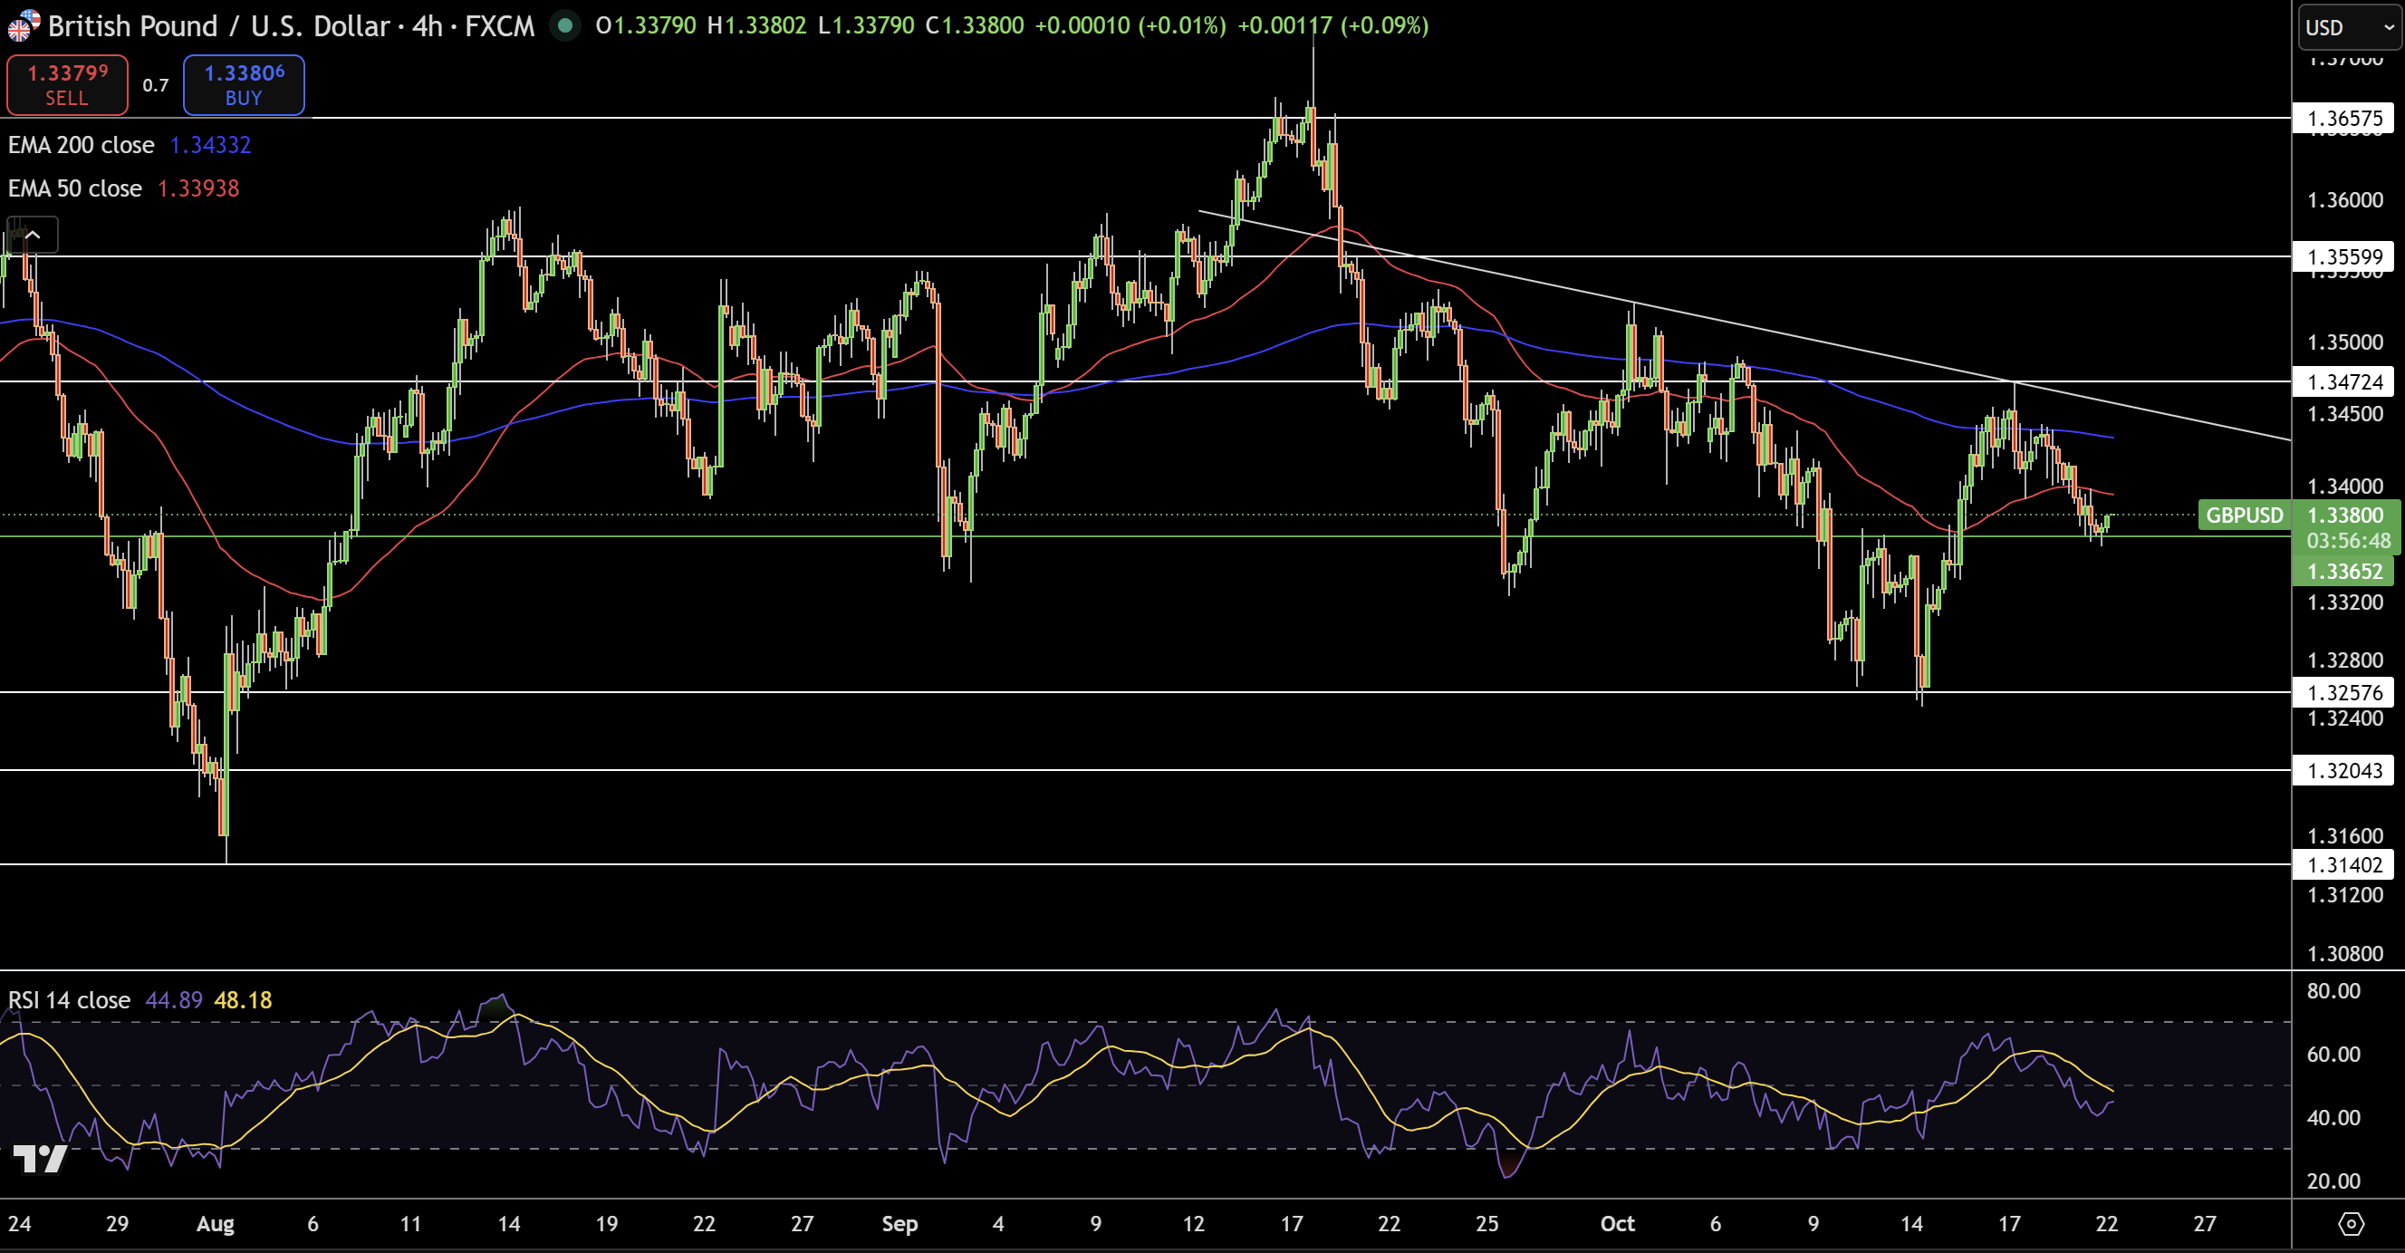Click the TradingView logo

[40, 1159]
